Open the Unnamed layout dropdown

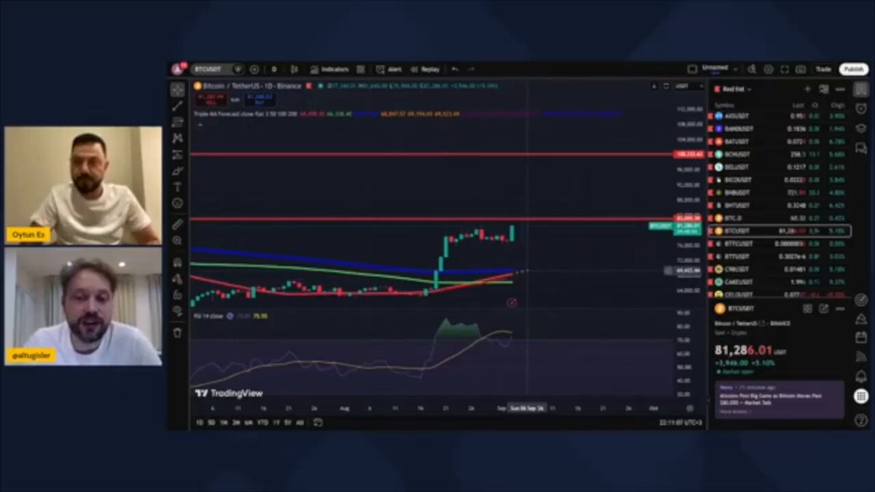click(x=720, y=69)
